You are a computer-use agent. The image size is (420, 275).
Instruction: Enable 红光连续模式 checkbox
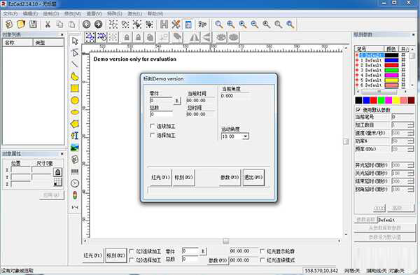[x=262, y=260]
